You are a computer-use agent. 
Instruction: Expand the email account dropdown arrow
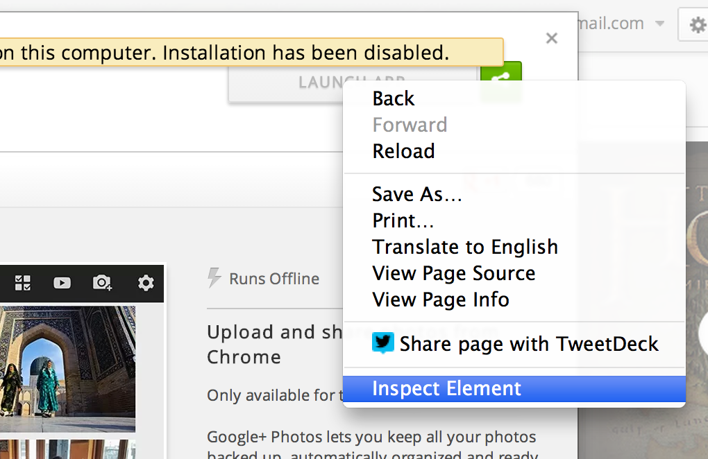click(x=659, y=24)
